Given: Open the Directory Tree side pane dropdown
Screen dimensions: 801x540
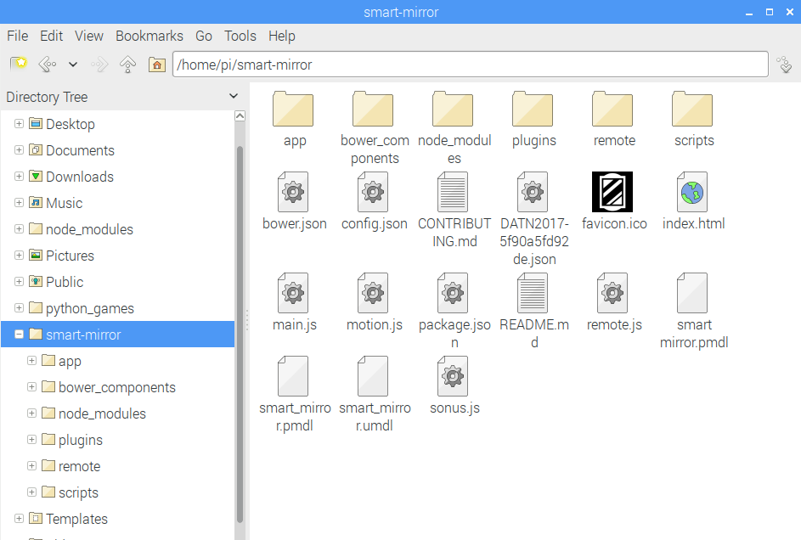Looking at the screenshot, I should [234, 96].
